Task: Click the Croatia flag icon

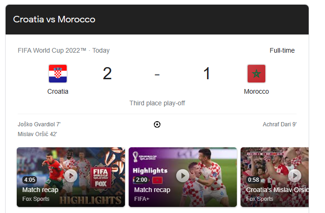Action: pyautogui.click(x=58, y=74)
